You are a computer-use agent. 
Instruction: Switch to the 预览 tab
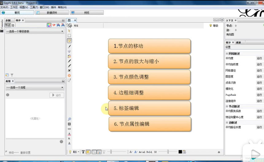tap(87, 13)
